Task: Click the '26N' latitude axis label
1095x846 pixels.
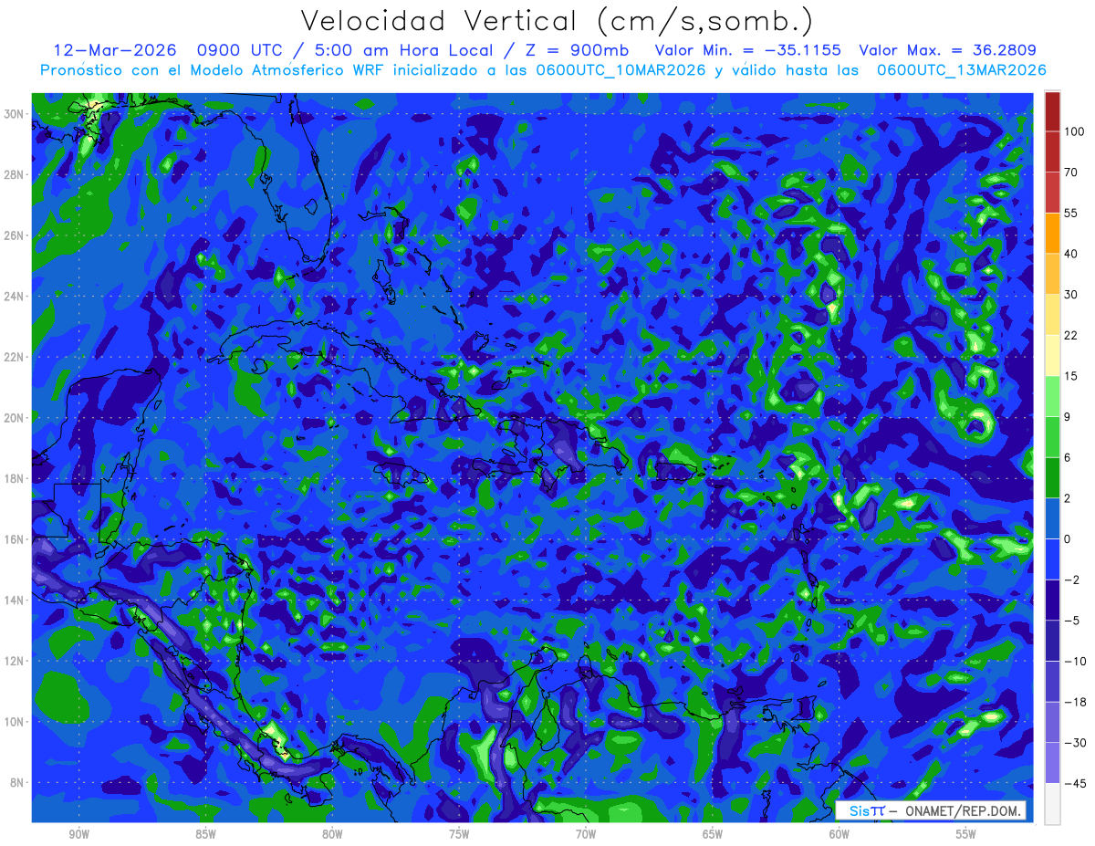Action: tap(16, 235)
